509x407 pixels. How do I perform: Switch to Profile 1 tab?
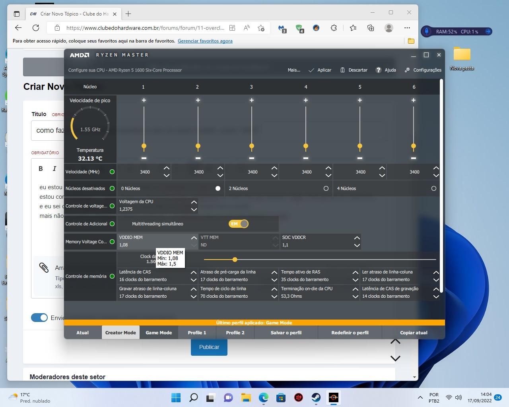tap(197, 333)
